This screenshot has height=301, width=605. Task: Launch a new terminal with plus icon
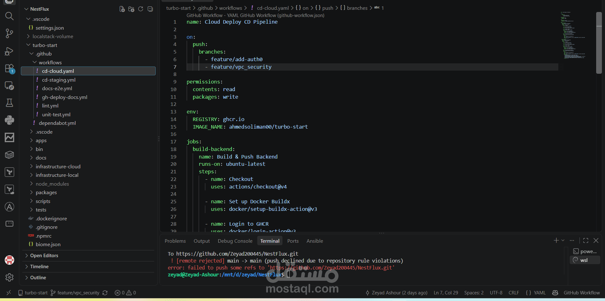pyautogui.click(x=556, y=240)
